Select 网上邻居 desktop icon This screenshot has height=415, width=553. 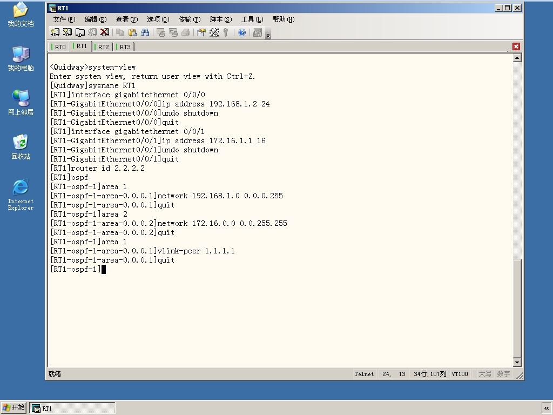[x=21, y=103]
